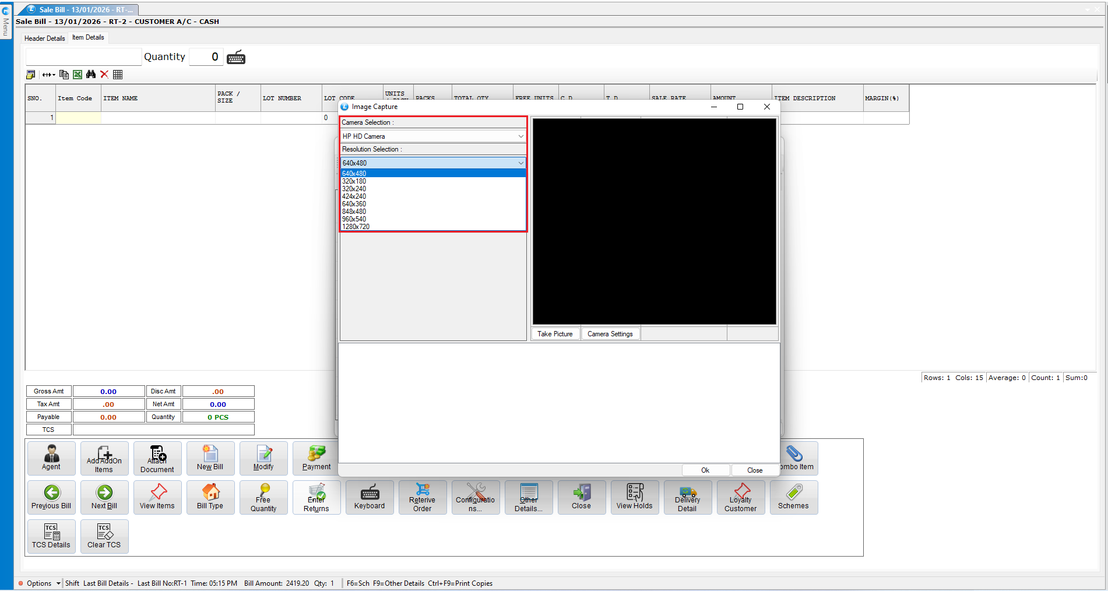
Task: Click the binoculars search icon
Action: (91, 75)
